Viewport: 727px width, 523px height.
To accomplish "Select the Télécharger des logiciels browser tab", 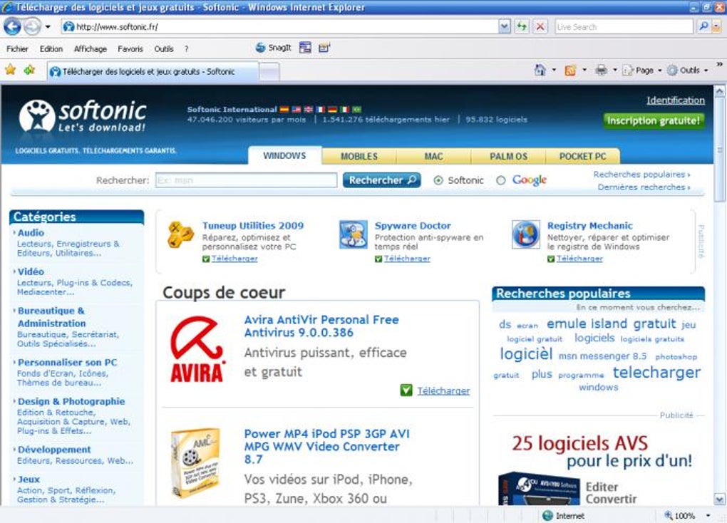I will (x=153, y=72).
